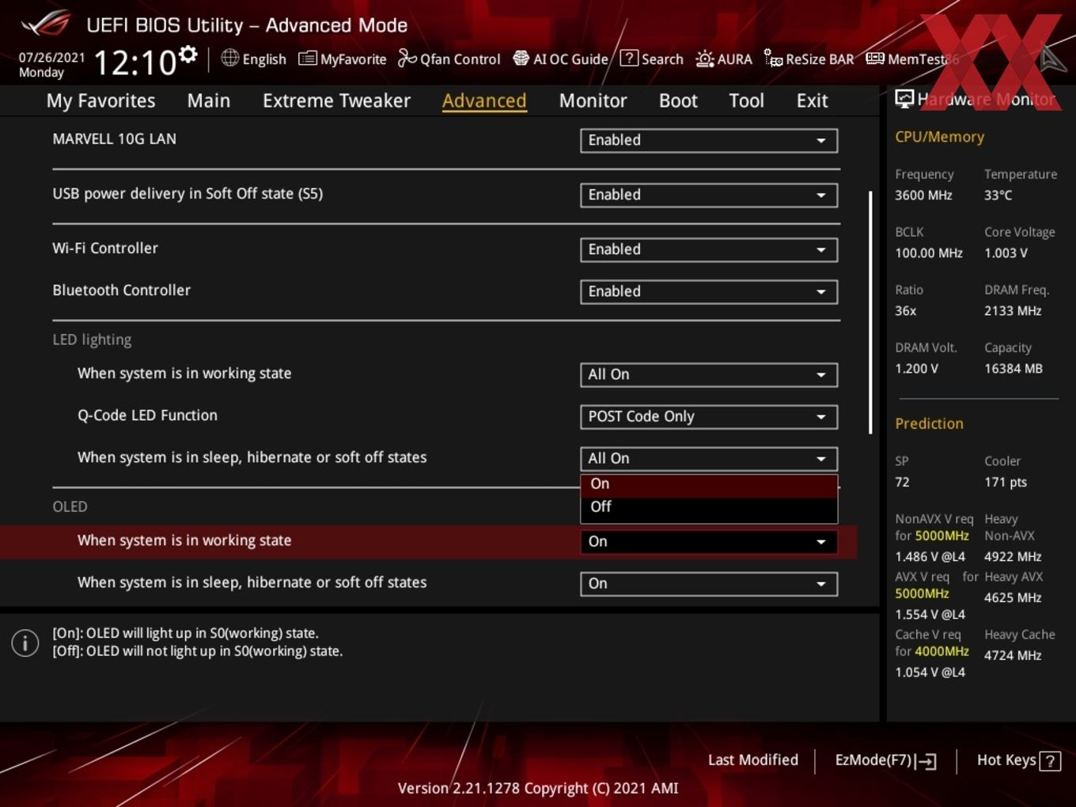Image resolution: width=1076 pixels, height=807 pixels.
Task: Click Bluetooth Controller label
Action: pyautogui.click(x=121, y=290)
